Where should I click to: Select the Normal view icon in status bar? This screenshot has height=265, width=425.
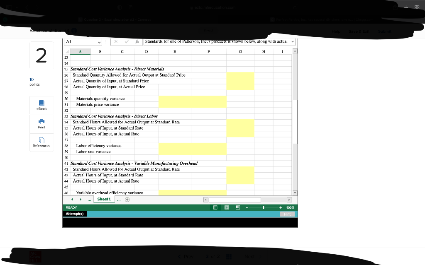click(215, 207)
